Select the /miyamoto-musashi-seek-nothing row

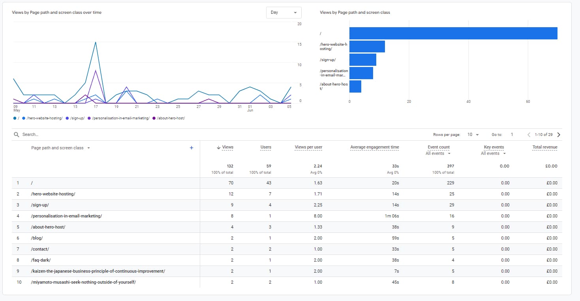click(x=287, y=282)
